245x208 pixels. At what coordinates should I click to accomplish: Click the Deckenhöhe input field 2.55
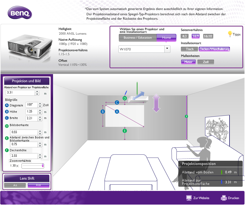24,156
